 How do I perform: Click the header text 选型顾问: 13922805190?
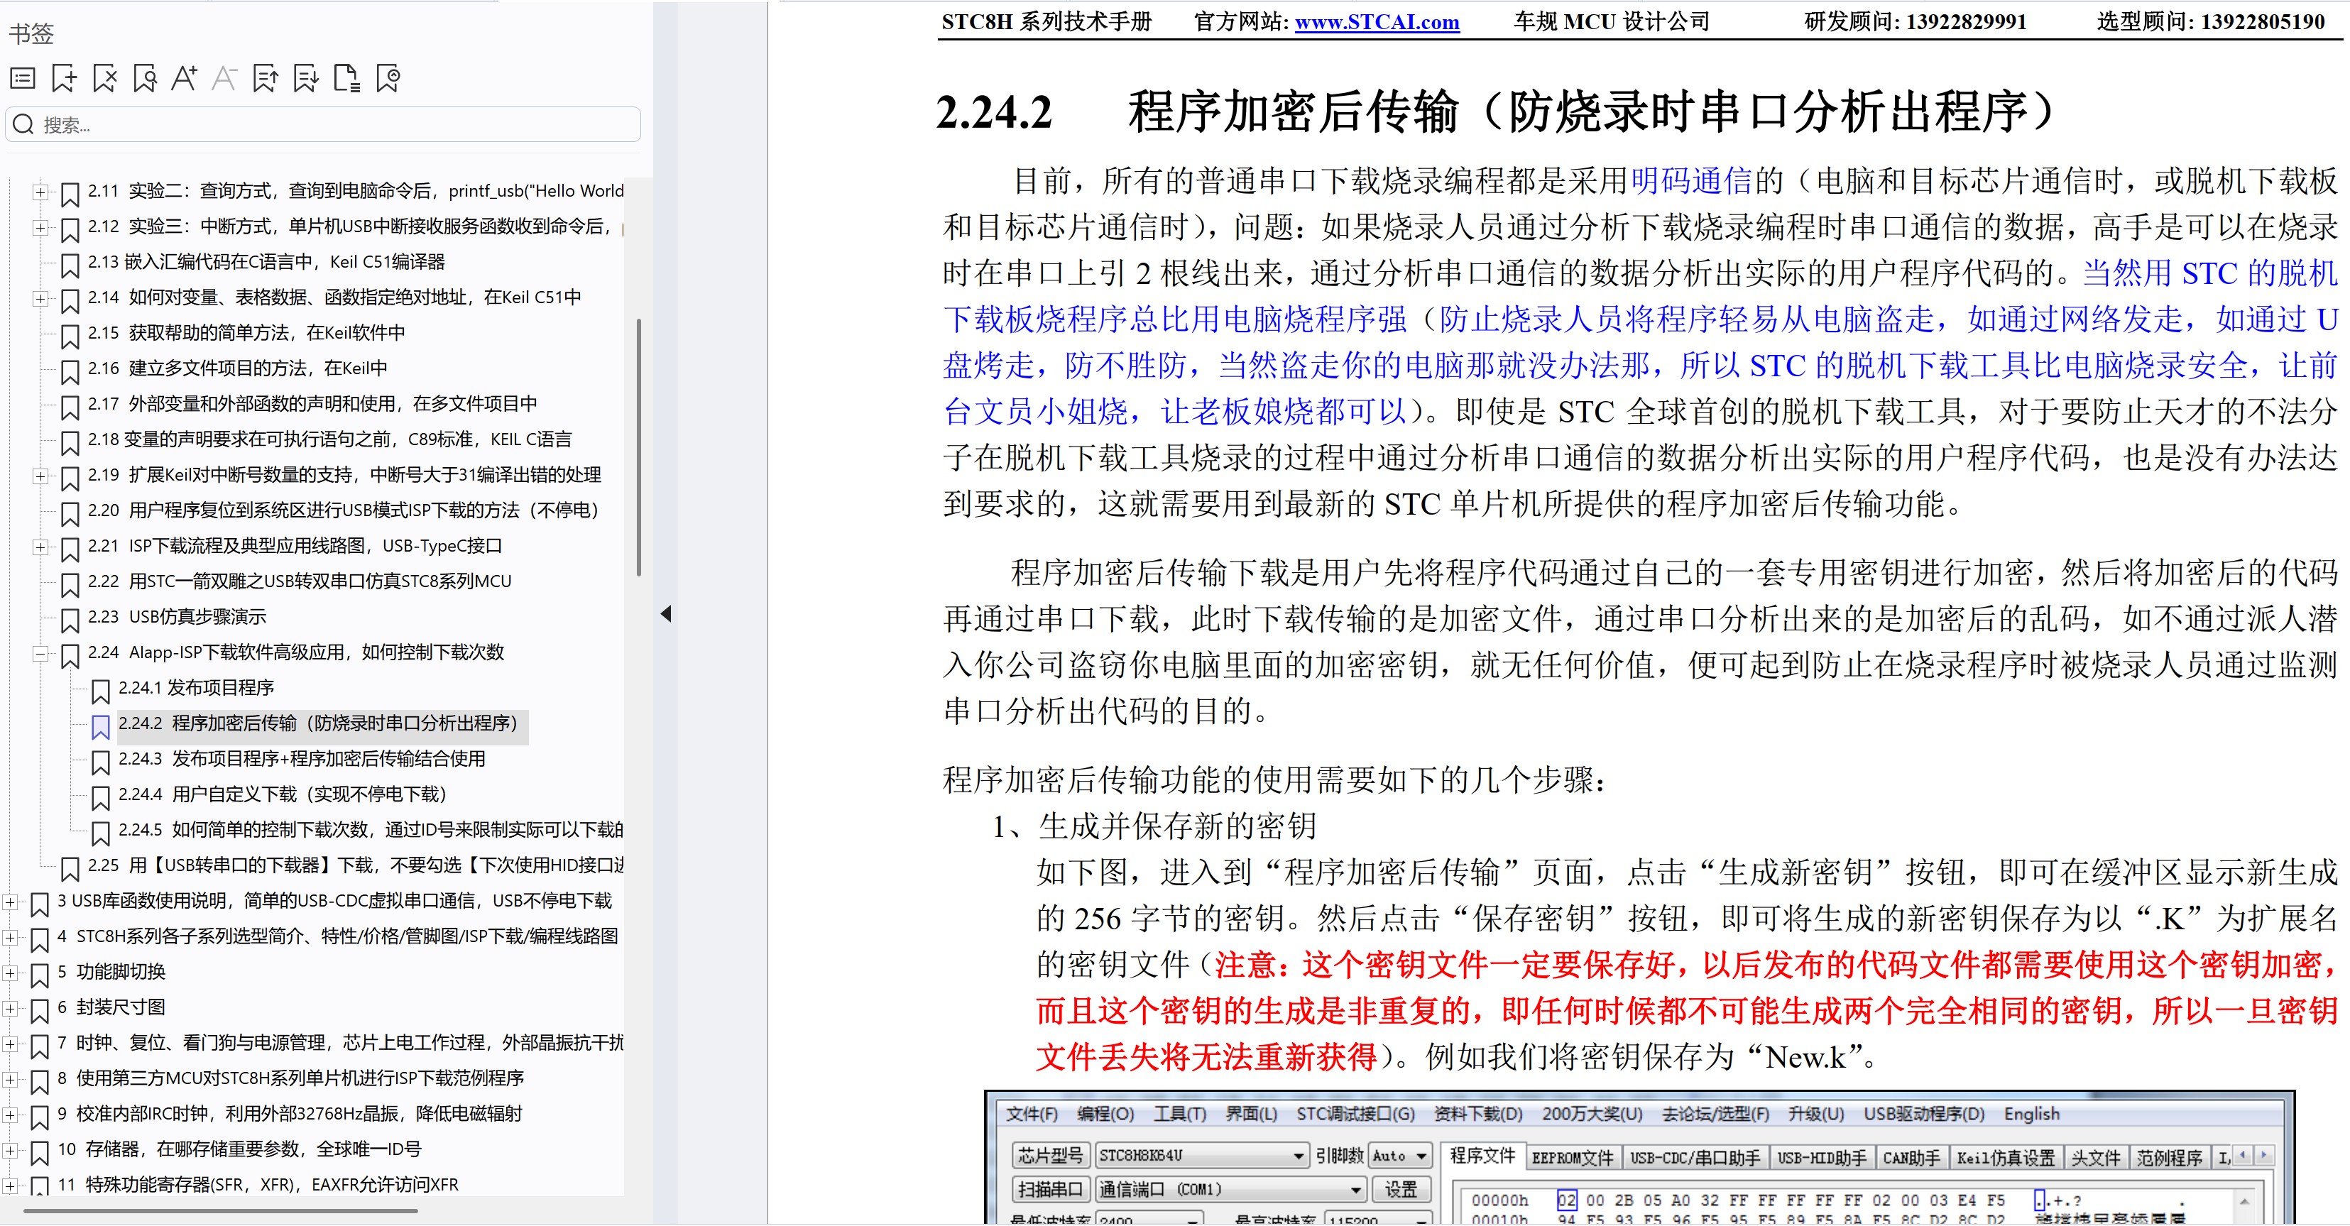coord(2210,22)
